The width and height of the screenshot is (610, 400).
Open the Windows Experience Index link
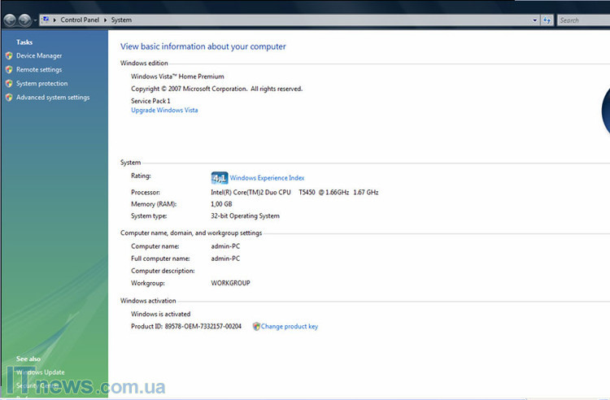267,178
